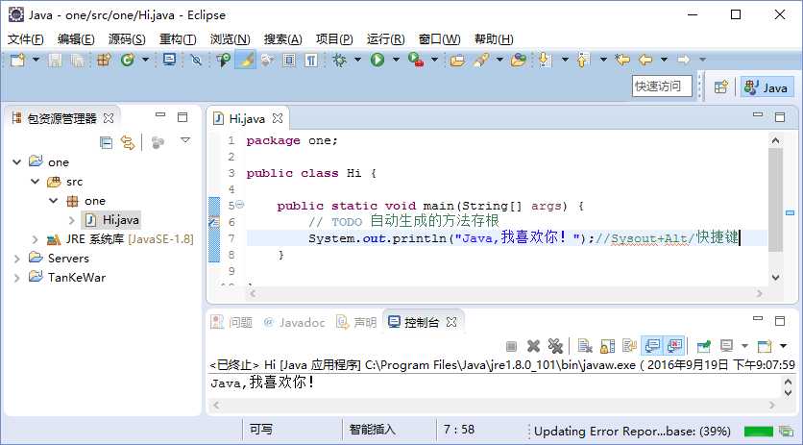Image resolution: width=803 pixels, height=445 pixels.
Task: Click the Debug bug icon
Action: click(339, 60)
